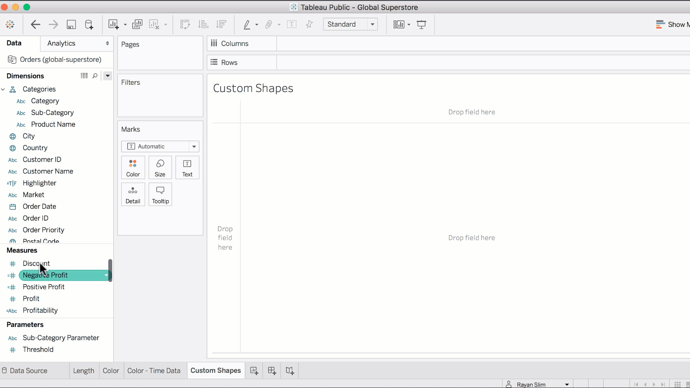Viewport: 690px width, 388px height.
Task: Click the New Worksheet toolbar icon
Action: [114, 24]
